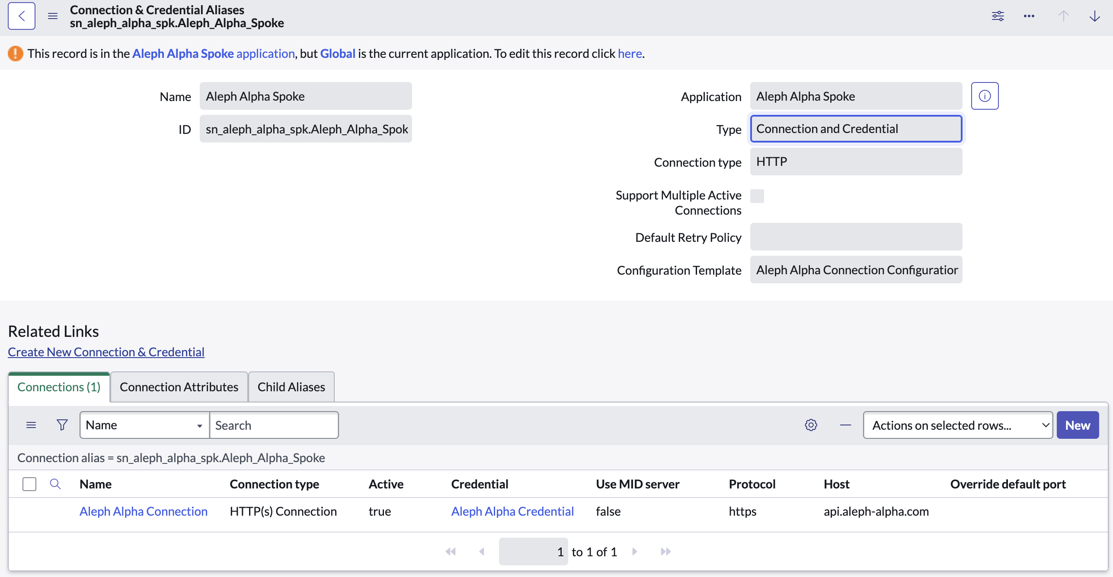Click the Configuration Template field
This screenshot has height=577, width=1113.
point(856,269)
